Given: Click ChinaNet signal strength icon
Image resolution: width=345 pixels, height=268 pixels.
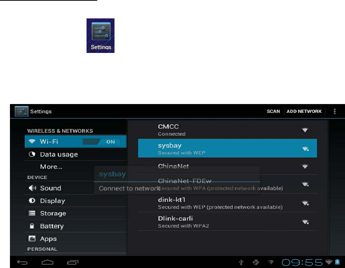Looking at the screenshot, I should point(305,166).
